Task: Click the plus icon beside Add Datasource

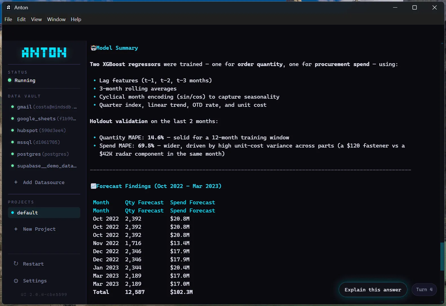Action: coord(16,182)
